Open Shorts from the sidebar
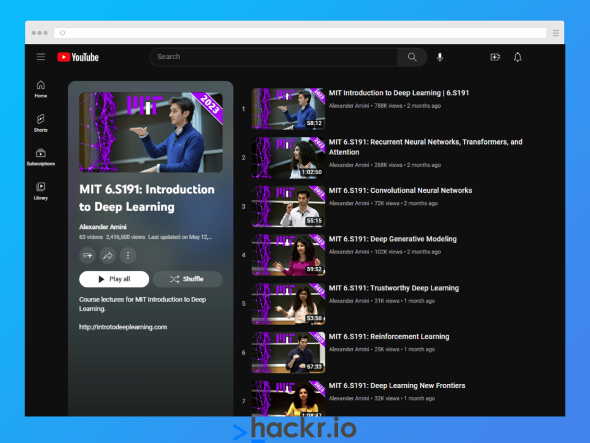This screenshot has width=590, height=443. pos(41,123)
